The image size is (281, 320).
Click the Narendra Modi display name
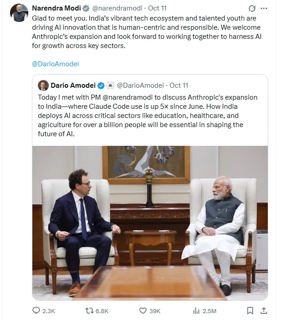(x=56, y=8)
